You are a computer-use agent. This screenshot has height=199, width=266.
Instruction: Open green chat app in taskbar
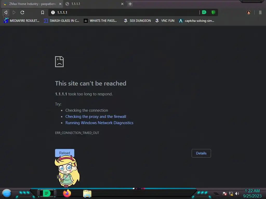pos(47,193)
